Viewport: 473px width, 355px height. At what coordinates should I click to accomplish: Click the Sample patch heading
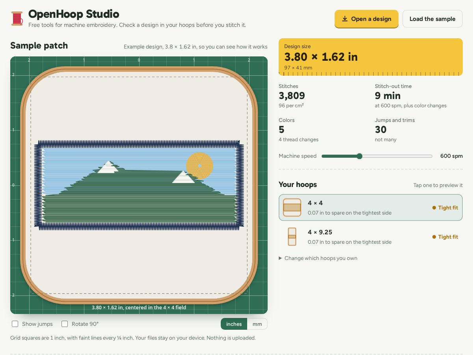click(x=39, y=46)
